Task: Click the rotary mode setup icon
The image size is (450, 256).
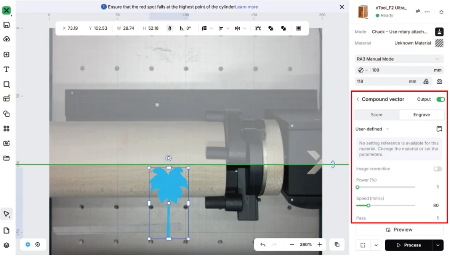Action: point(439,32)
